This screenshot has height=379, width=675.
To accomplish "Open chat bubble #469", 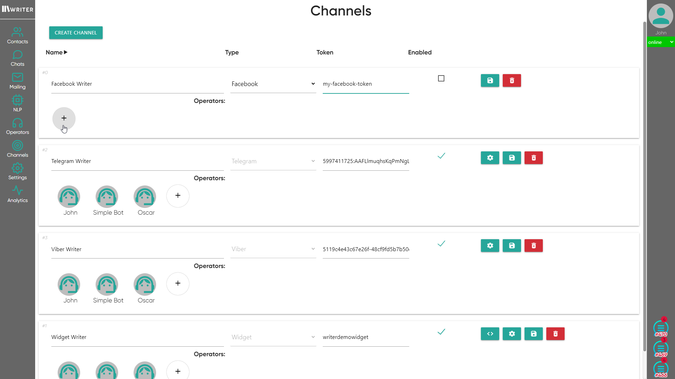I will (661, 349).
